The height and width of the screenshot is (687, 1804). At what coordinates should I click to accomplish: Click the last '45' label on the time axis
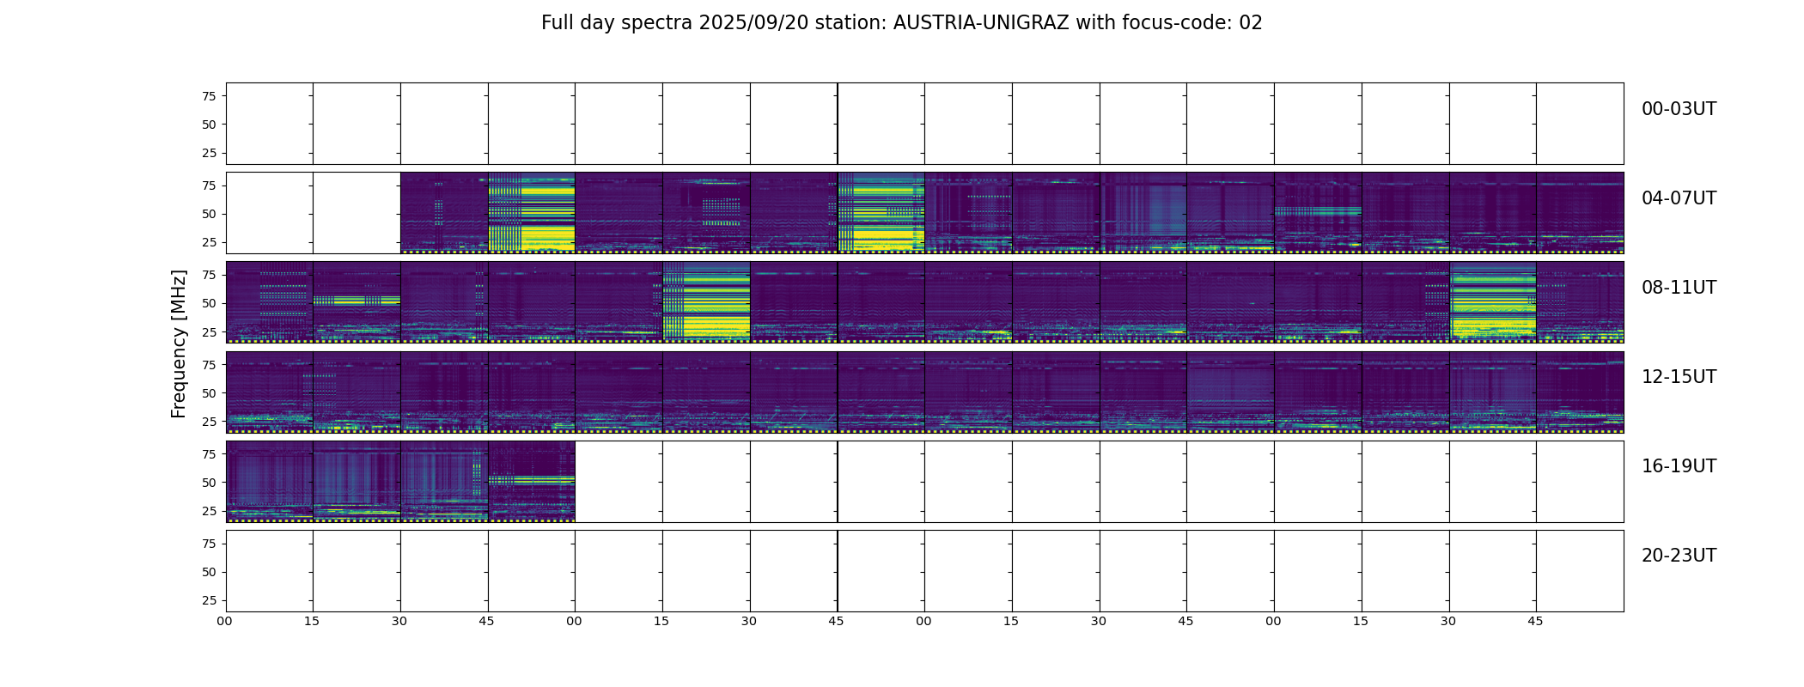(x=1535, y=621)
